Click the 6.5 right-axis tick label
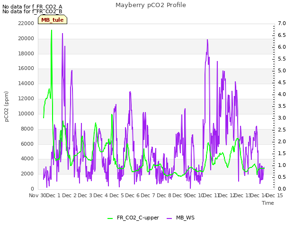 pos(282,35)
